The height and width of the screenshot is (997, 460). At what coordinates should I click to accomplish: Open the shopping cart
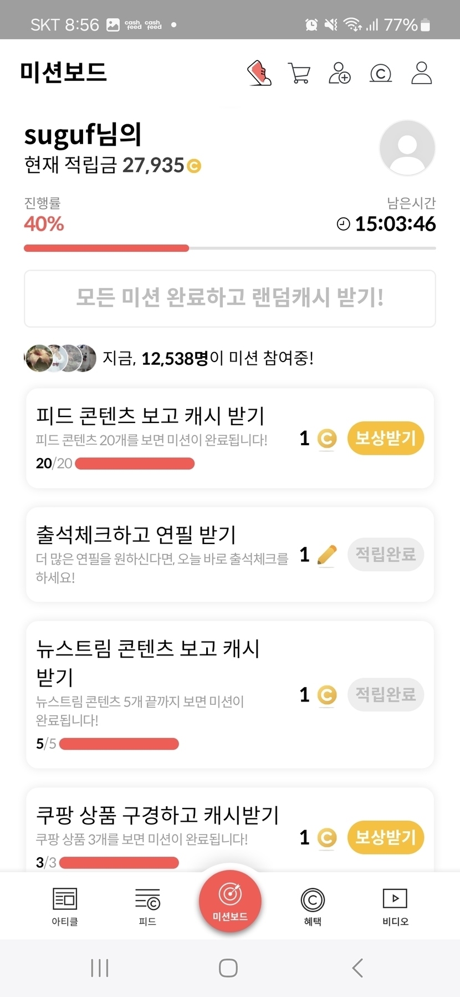tap(299, 73)
